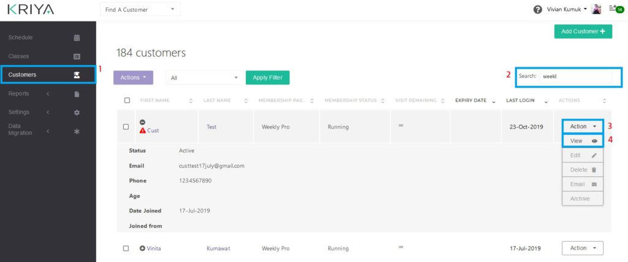Check the box for customer Cust Test

coord(126,127)
